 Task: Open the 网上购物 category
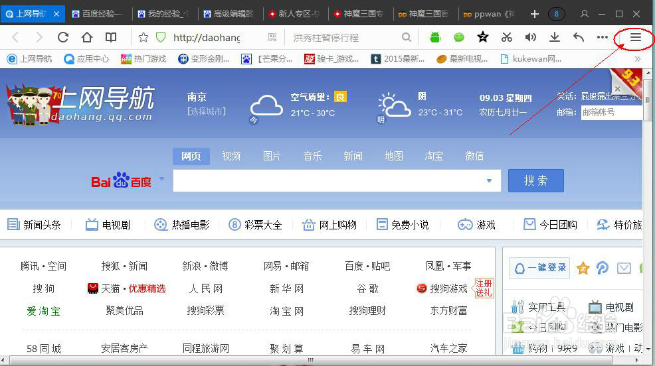[329, 225]
